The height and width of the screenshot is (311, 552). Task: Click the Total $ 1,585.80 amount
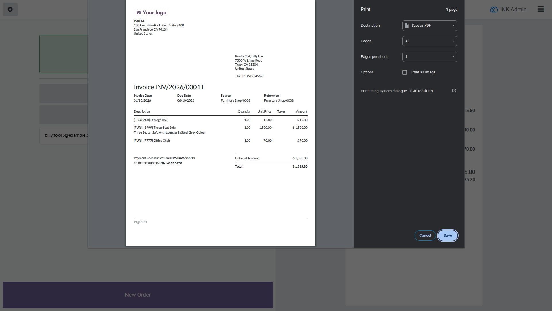point(300,166)
